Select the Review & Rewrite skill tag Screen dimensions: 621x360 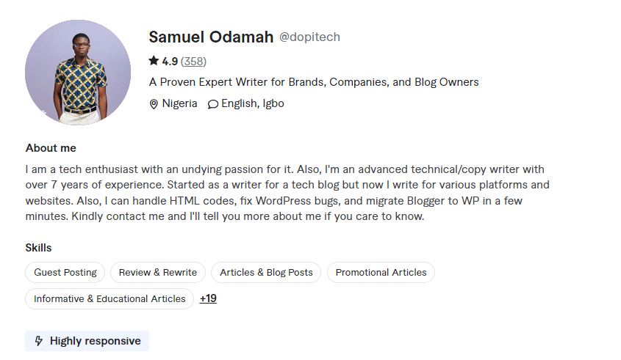158,272
